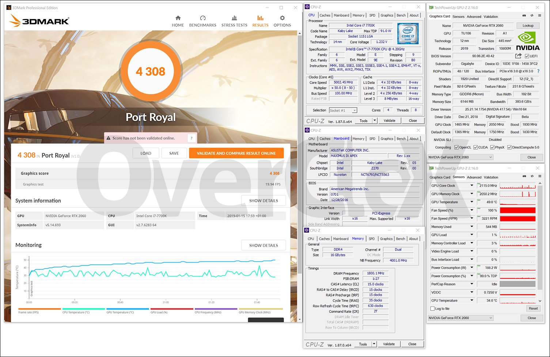Switch to Results section in 3DMark
The height and width of the screenshot is (357, 550).
[260, 21]
